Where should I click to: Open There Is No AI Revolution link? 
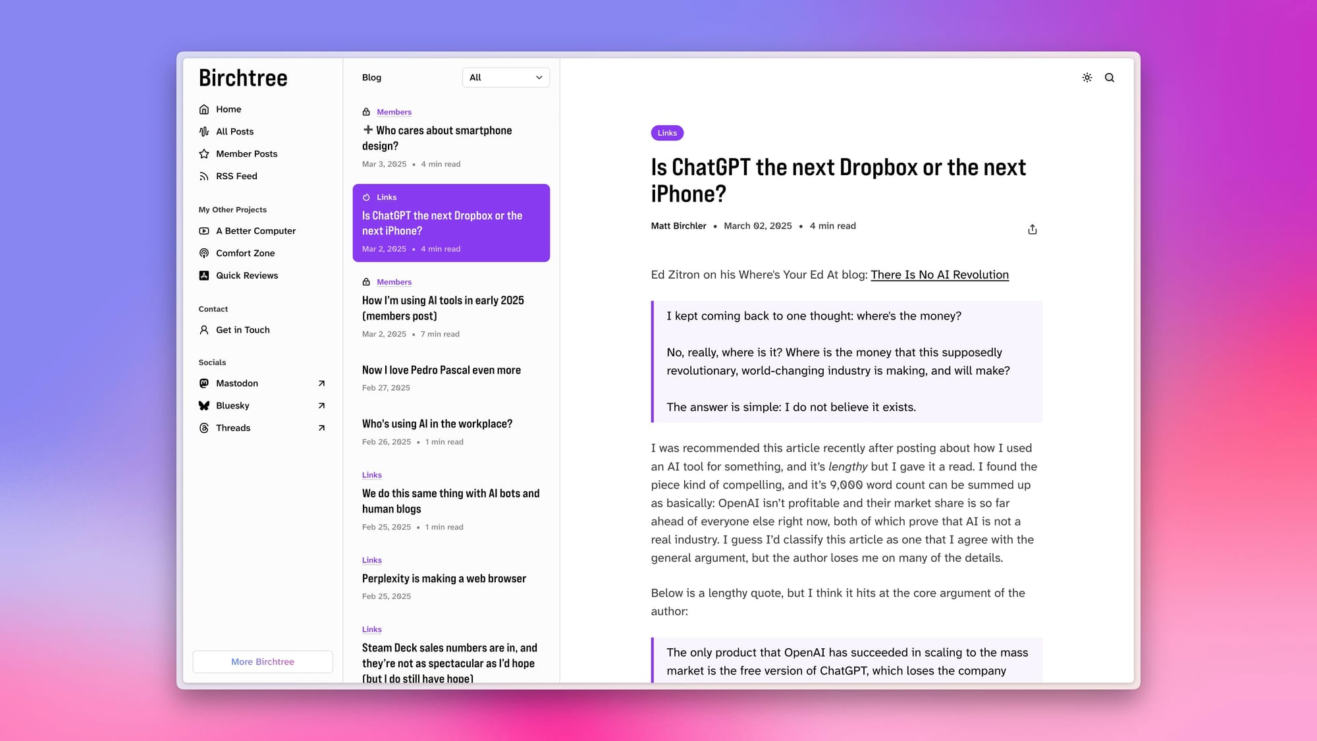pyautogui.click(x=939, y=275)
